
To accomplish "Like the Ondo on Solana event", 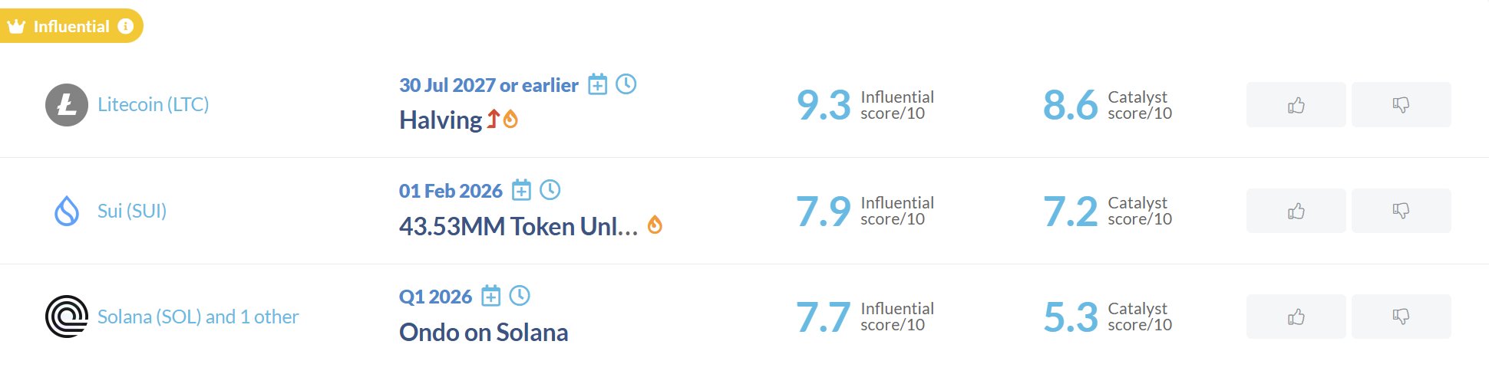I will point(1296,317).
